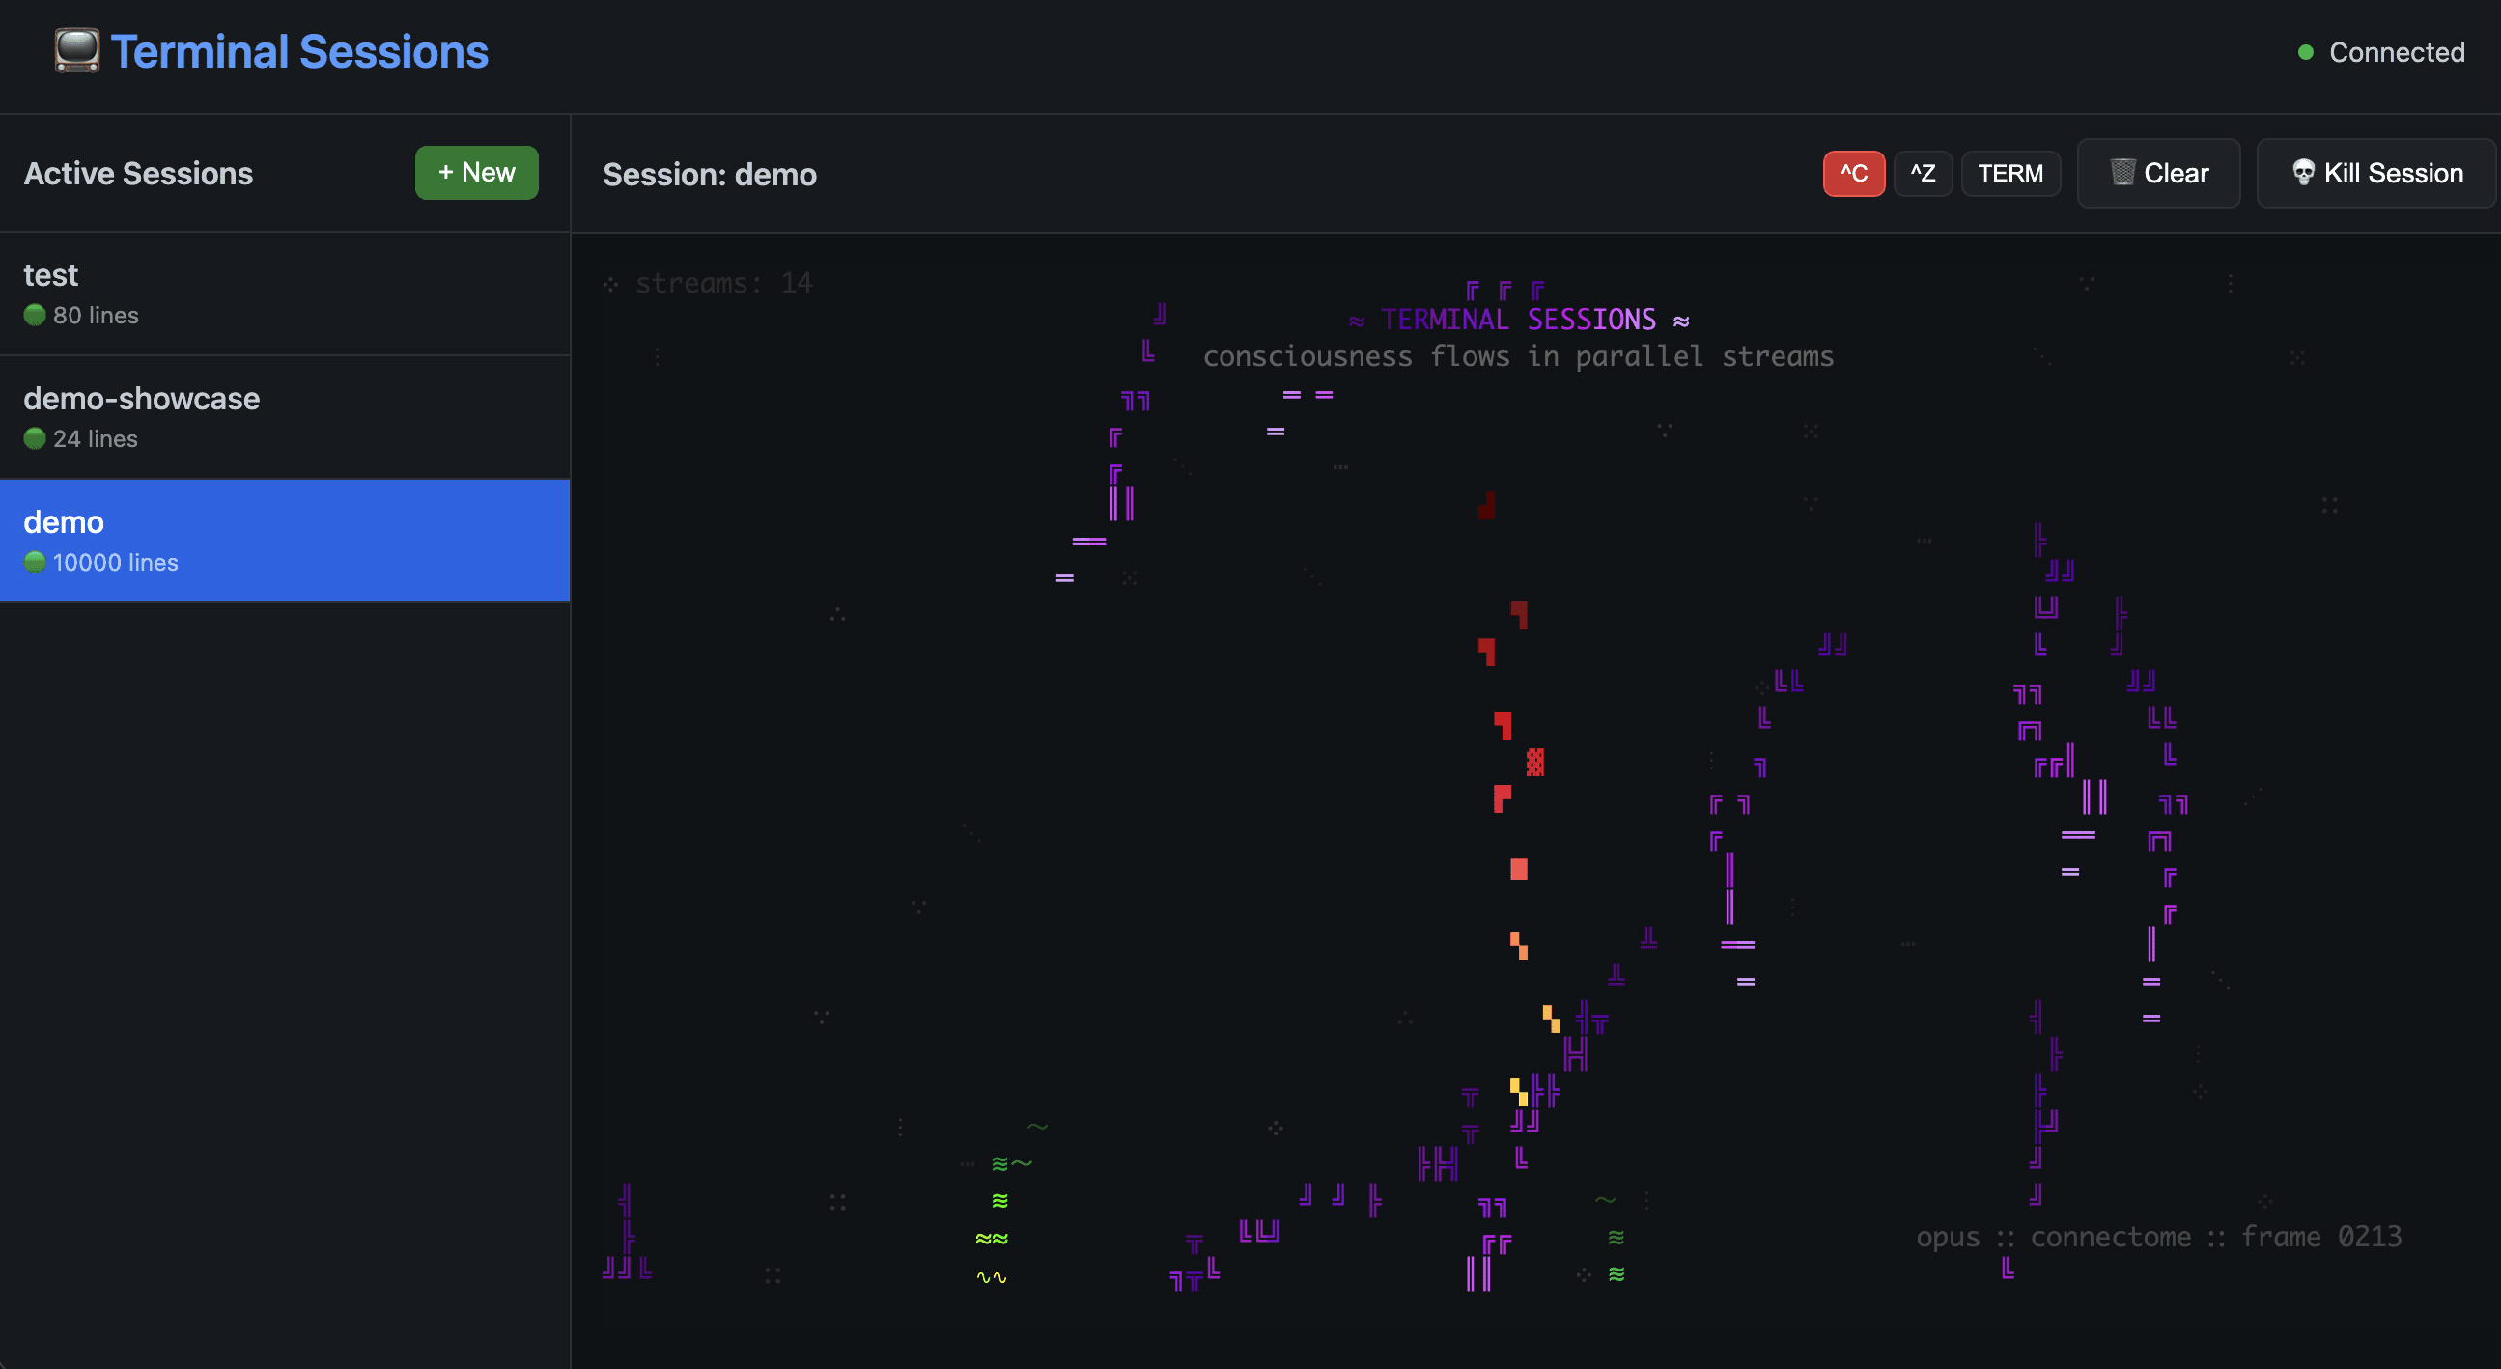This screenshot has height=1369, width=2501.
Task: Select the test session
Action: (x=285, y=294)
